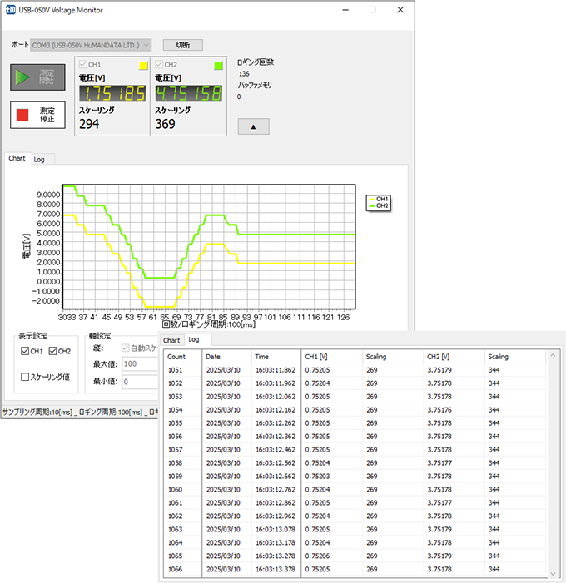Collapse panel with the up triangle button
The height and width of the screenshot is (583, 566).
pyautogui.click(x=253, y=126)
